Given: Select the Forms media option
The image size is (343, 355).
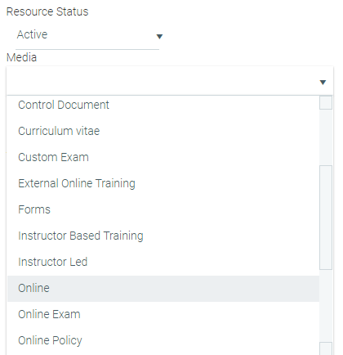Looking at the screenshot, I should coord(163,209).
